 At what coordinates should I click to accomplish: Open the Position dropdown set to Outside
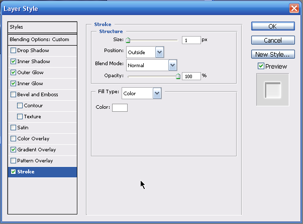point(145,52)
